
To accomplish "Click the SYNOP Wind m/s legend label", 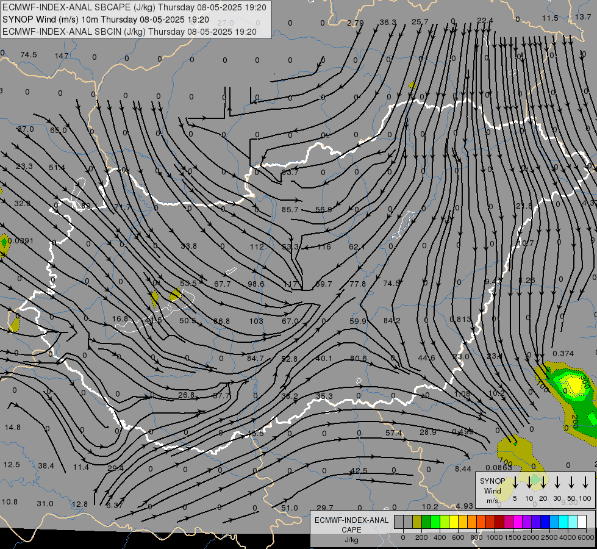I will 492,490.
